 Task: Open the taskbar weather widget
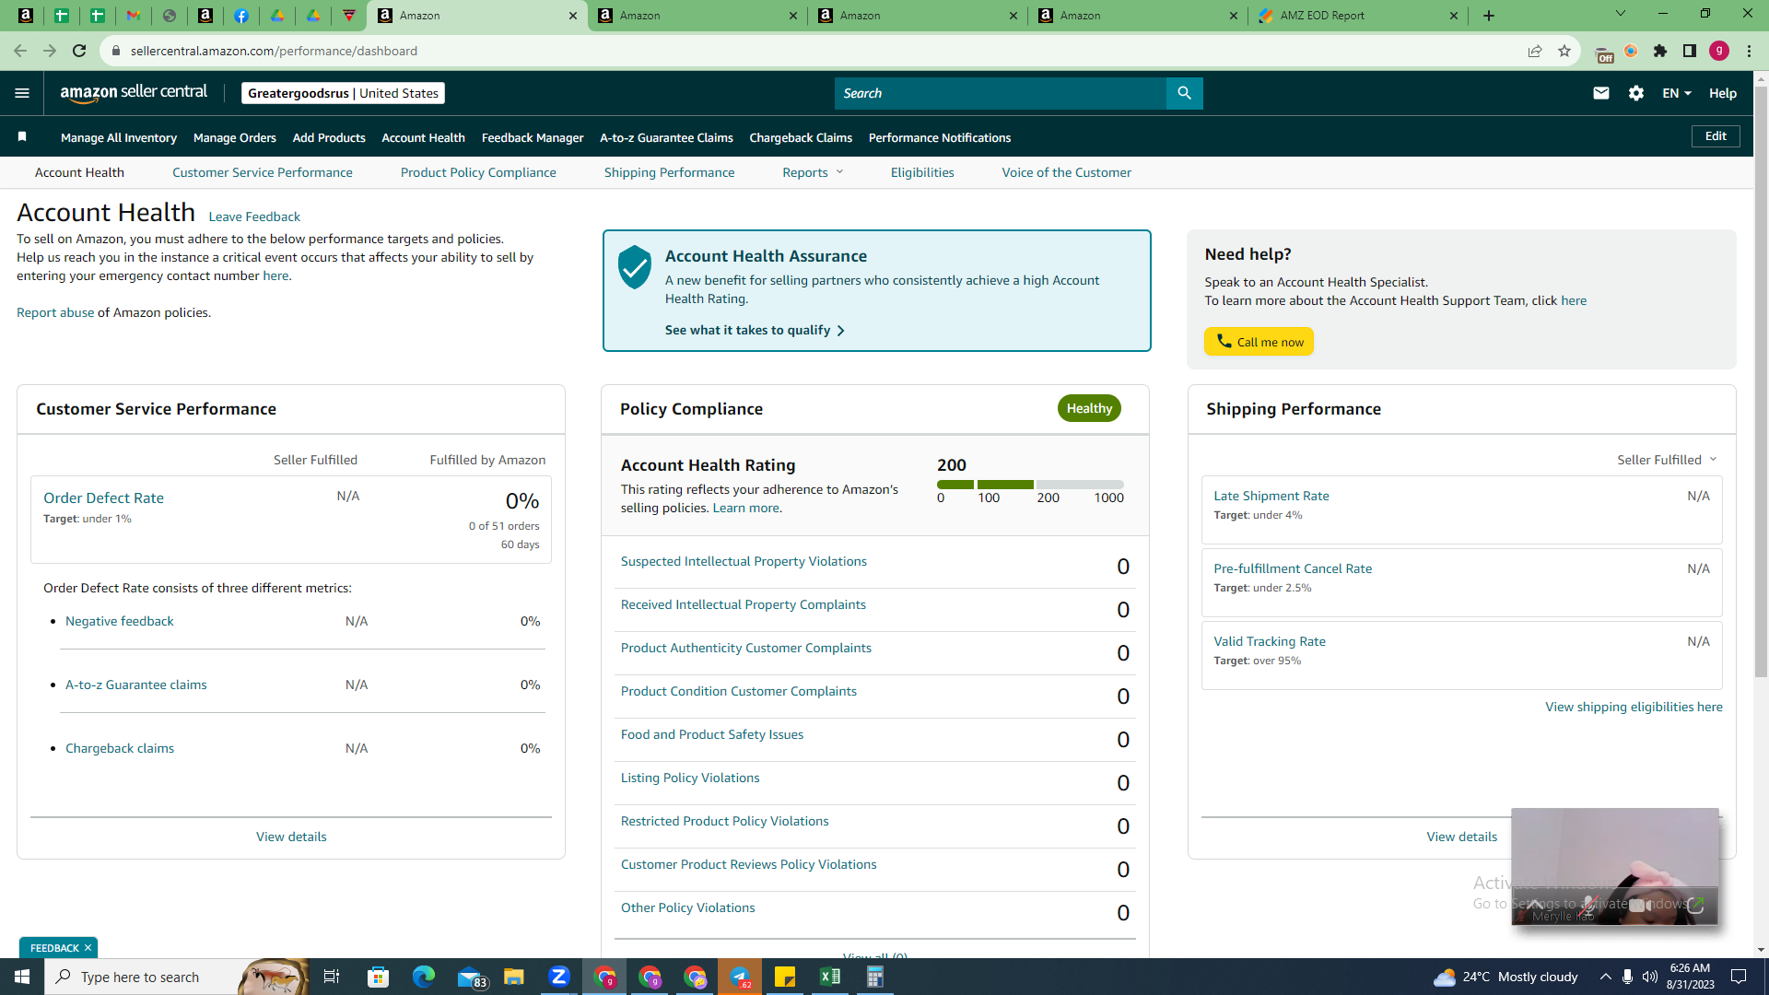point(1505,977)
